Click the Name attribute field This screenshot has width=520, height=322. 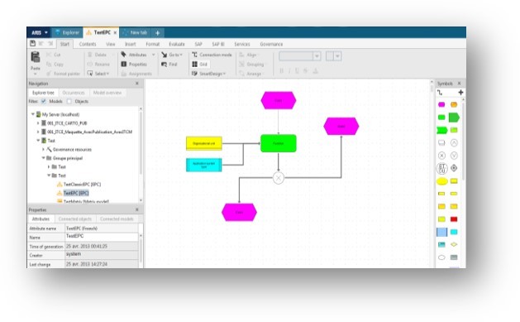(x=102, y=237)
